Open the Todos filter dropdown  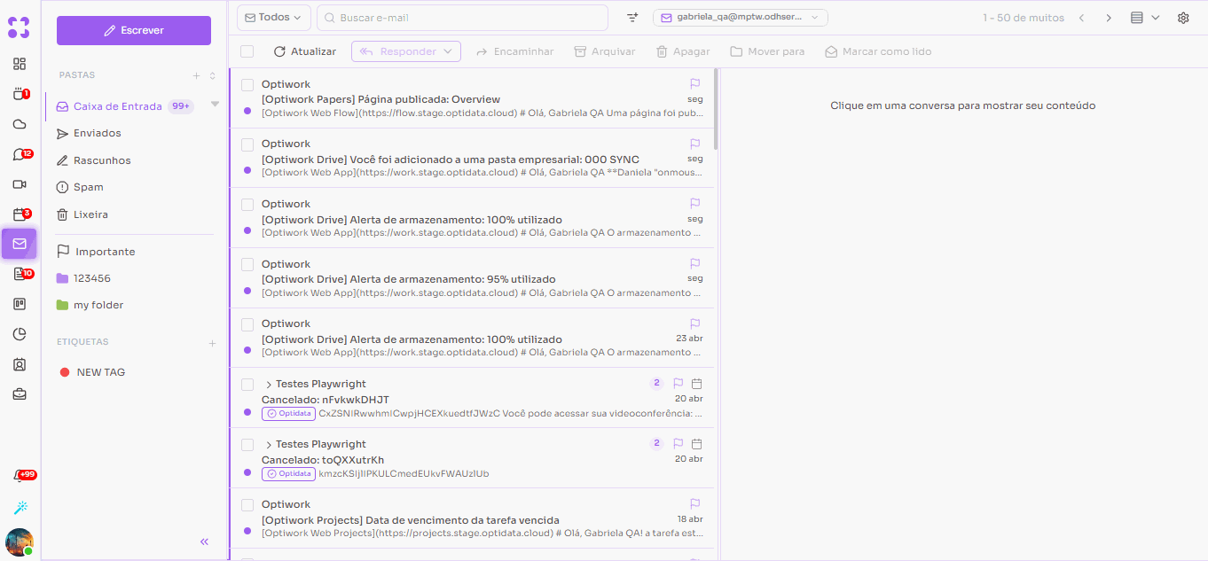(274, 18)
